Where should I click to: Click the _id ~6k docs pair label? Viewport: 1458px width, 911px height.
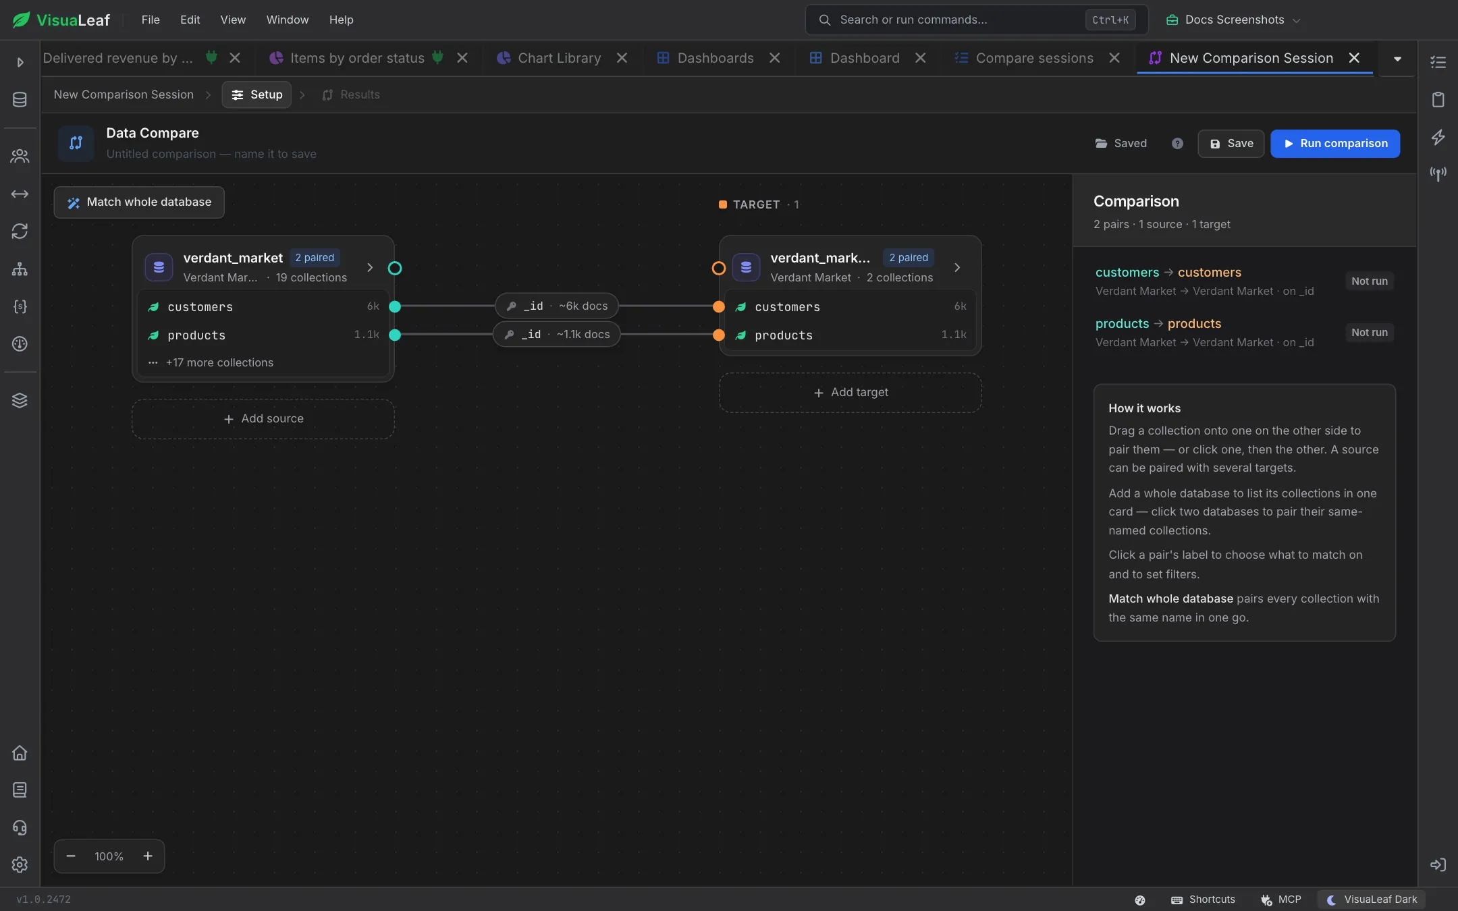(x=557, y=306)
